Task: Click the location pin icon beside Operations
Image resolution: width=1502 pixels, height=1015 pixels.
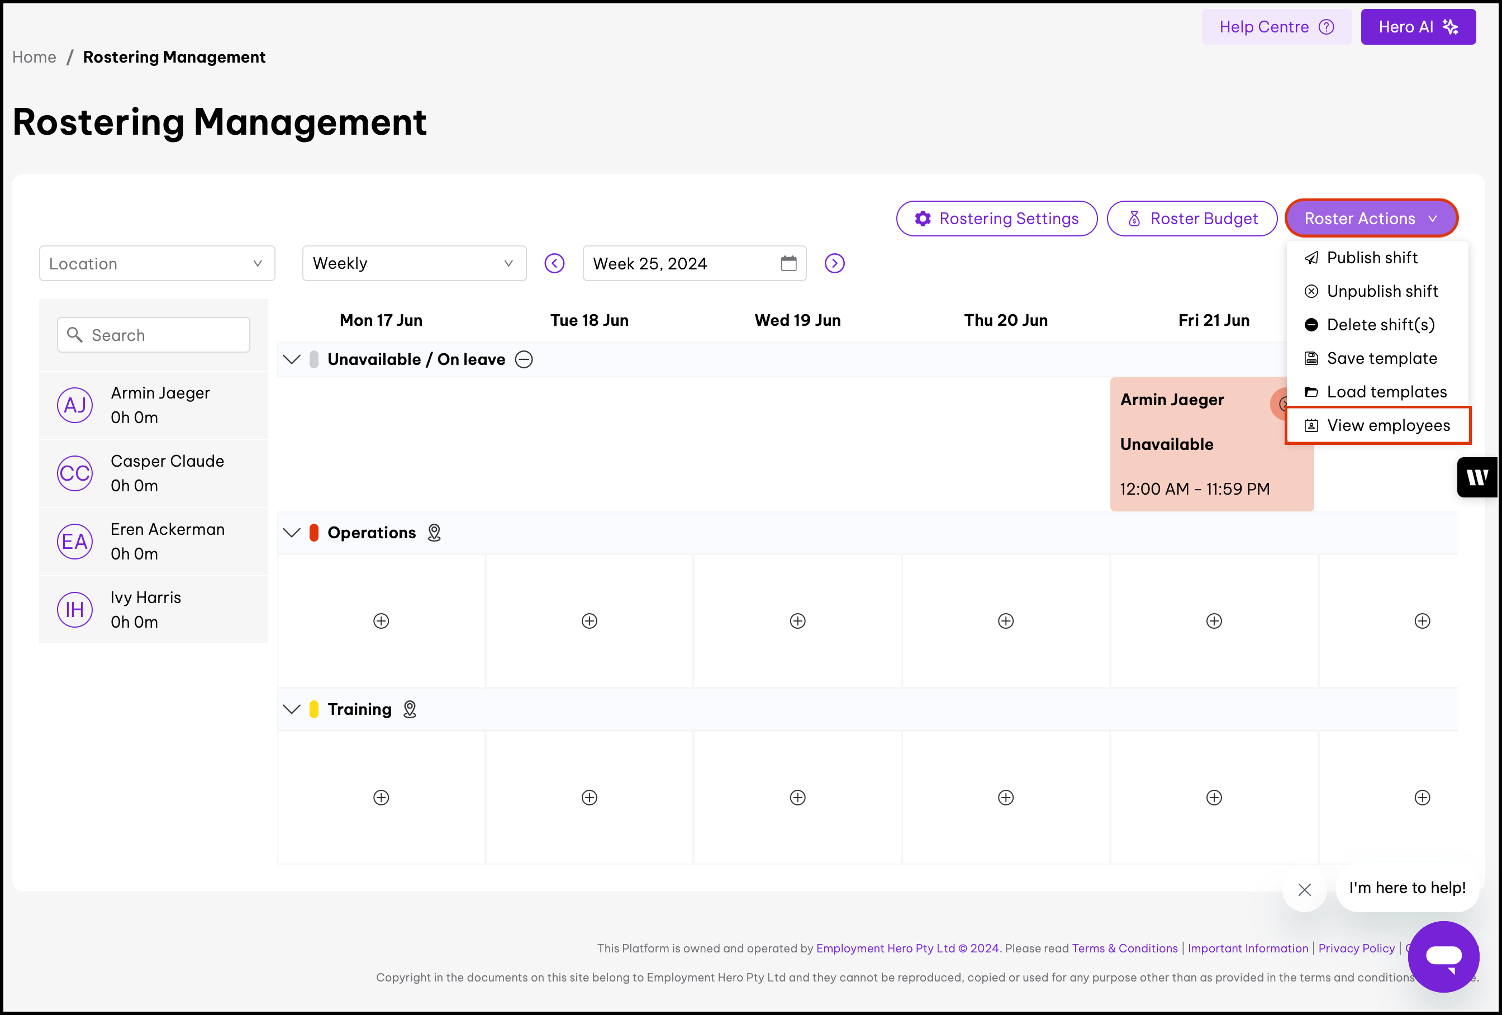Action: click(x=434, y=533)
